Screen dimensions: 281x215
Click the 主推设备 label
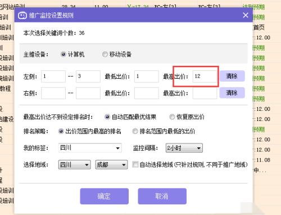point(36,55)
